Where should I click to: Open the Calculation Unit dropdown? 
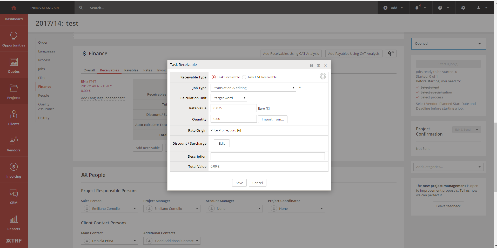pos(229,98)
